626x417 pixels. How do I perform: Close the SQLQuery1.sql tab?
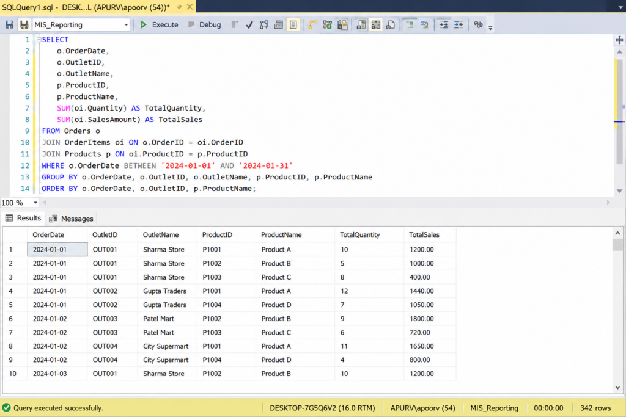[190, 7]
